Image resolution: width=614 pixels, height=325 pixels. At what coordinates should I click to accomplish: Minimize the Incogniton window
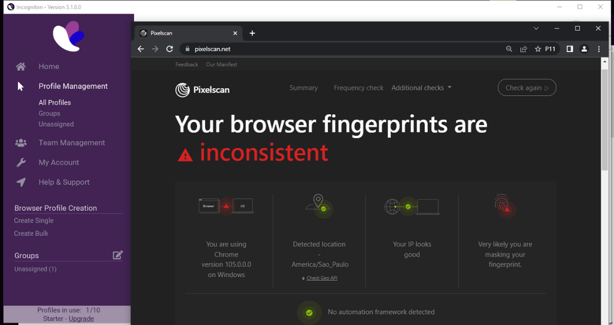559,7
